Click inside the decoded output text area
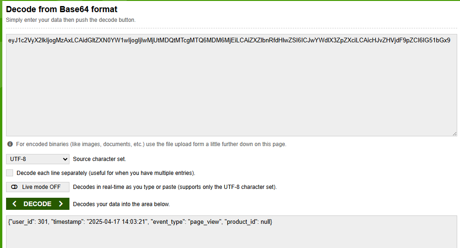 [x=232, y=232]
